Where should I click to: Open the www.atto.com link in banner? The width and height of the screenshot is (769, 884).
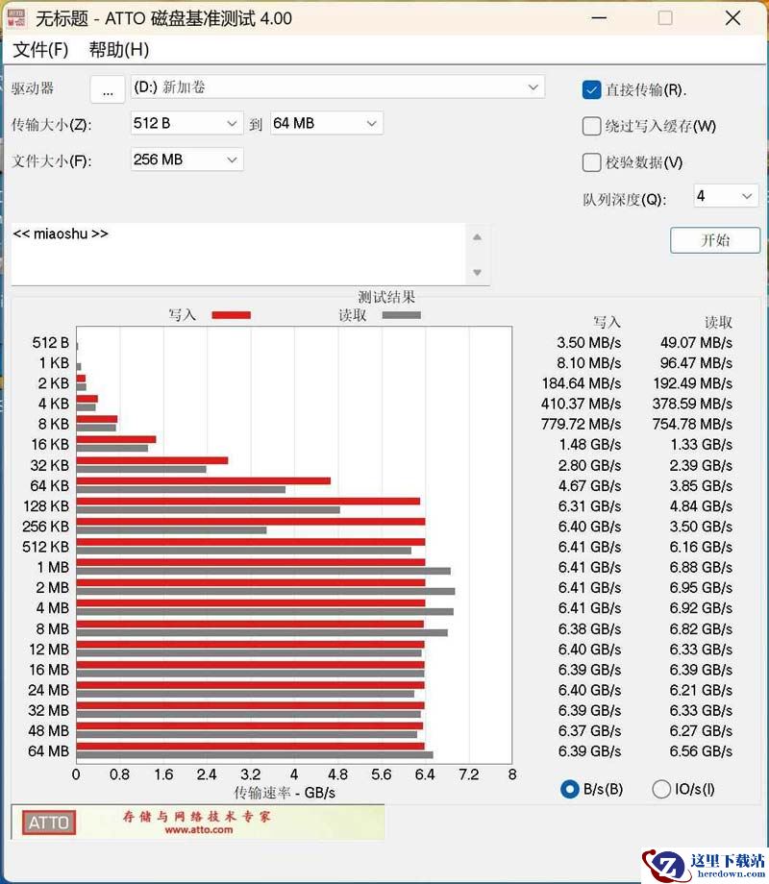tap(198, 830)
